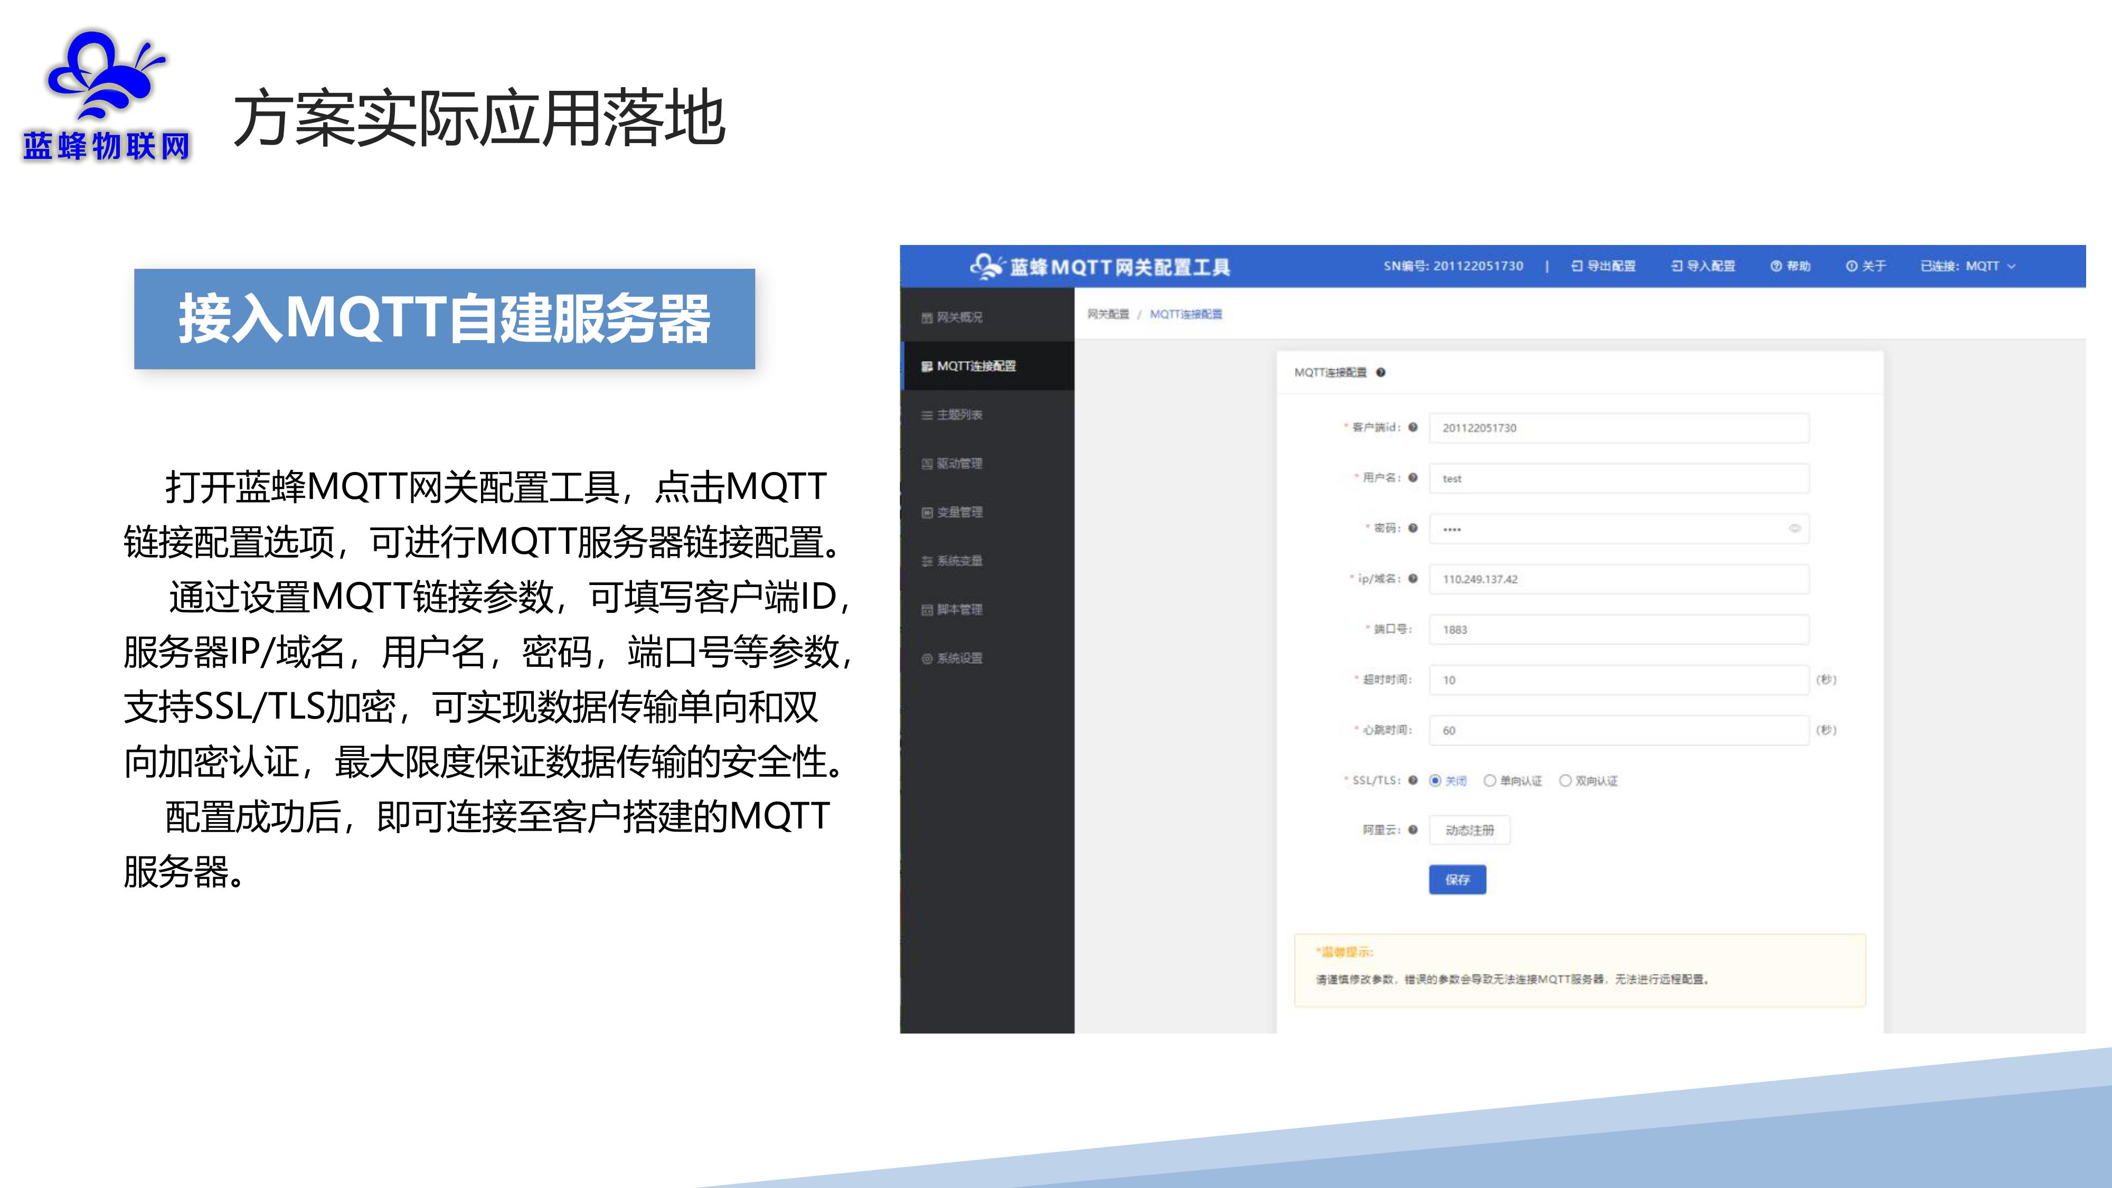Image resolution: width=2112 pixels, height=1188 pixels.
Task: Choose 双向认证 for SSL/TLS
Action: click(1565, 780)
